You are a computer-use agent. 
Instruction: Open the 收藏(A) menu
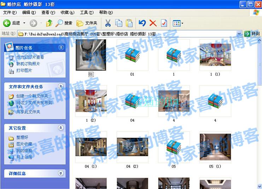point(68,12)
